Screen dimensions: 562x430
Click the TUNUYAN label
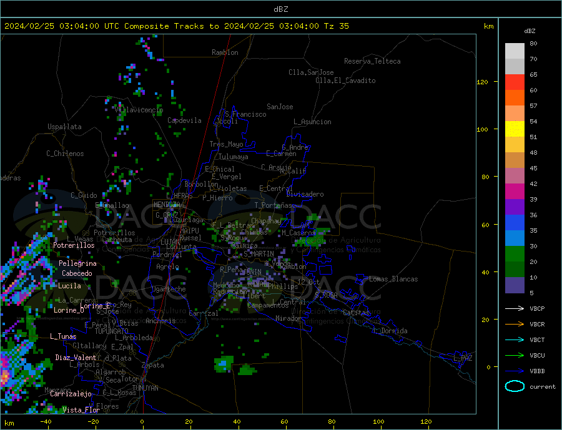tap(145, 388)
